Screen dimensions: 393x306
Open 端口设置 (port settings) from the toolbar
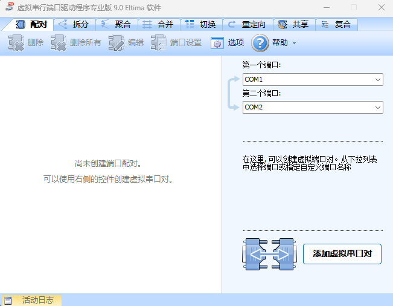pyautogui.click(x=159, y=43)
